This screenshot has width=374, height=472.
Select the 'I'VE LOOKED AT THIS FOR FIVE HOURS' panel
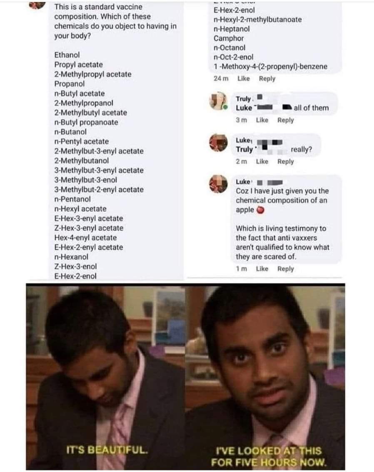[265, 377]
